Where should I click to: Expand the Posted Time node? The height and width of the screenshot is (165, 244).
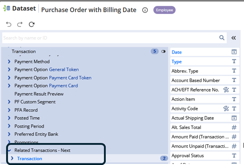point(9,118)
